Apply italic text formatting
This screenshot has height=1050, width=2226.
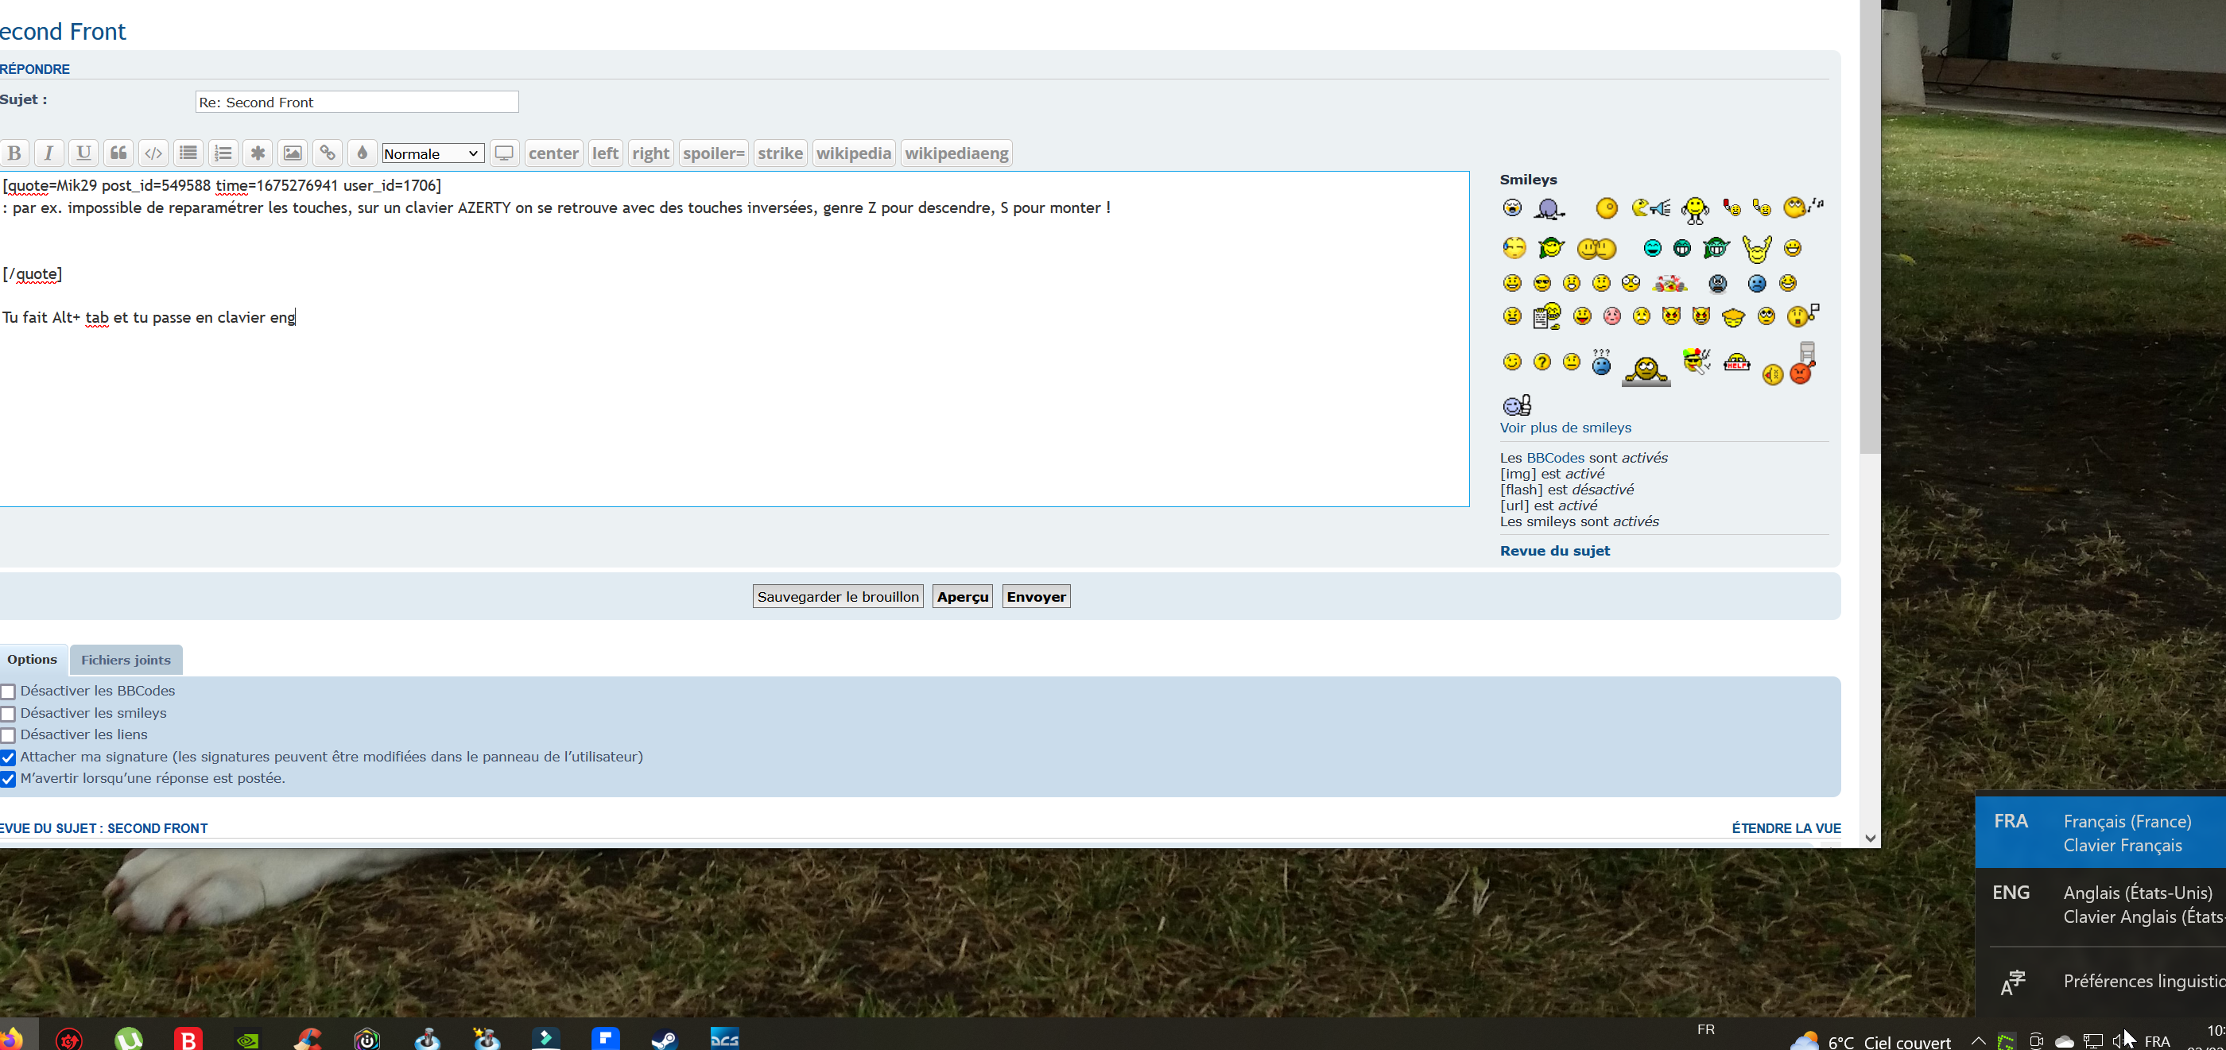(x=48, y=153)
